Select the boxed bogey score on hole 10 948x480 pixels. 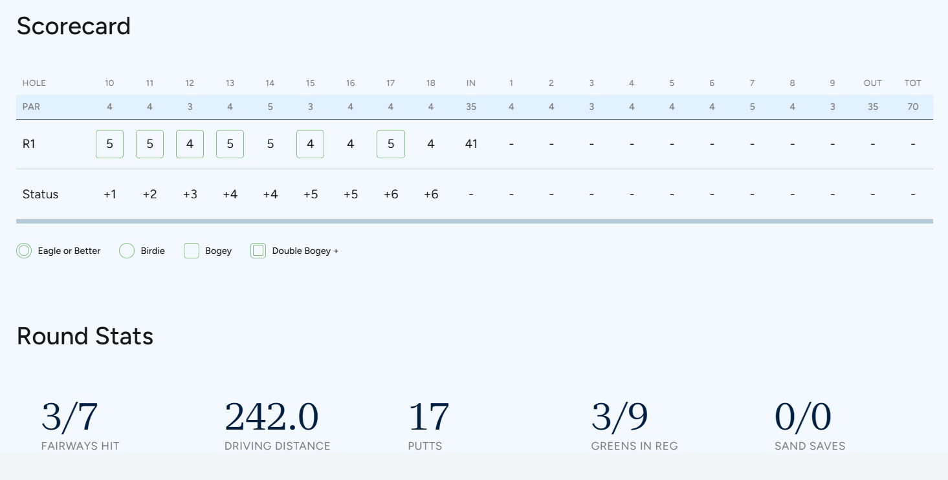(x=109, y=144)
